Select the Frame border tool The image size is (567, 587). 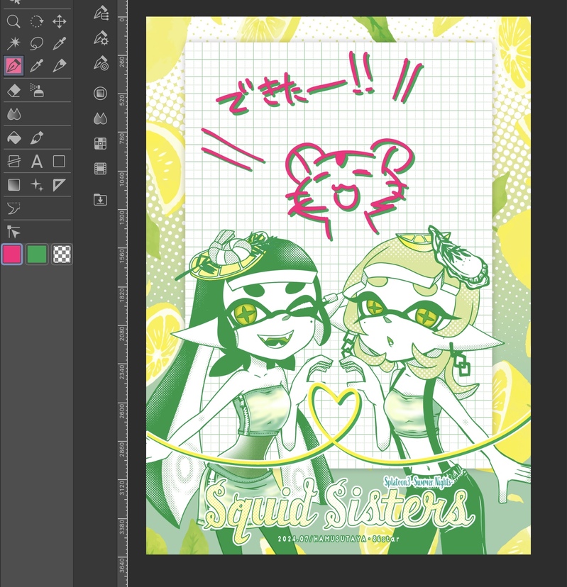coord(13,162)
